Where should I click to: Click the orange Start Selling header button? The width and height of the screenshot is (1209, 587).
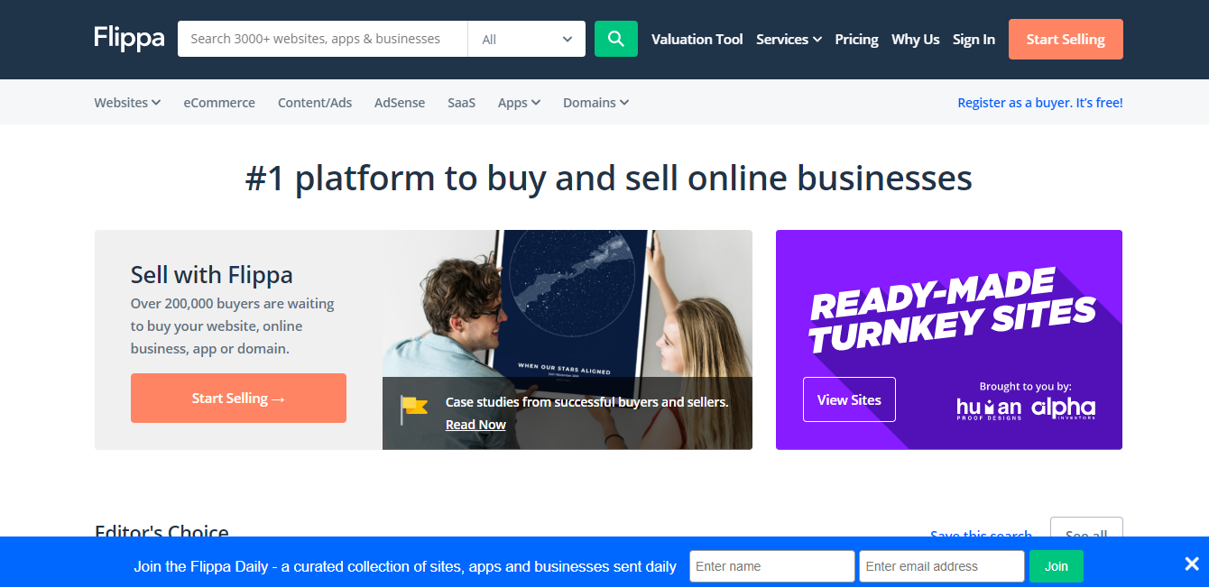click(1066, 39)
